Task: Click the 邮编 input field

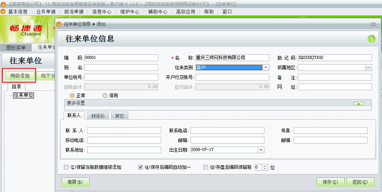Action: [x=330, y=140]
